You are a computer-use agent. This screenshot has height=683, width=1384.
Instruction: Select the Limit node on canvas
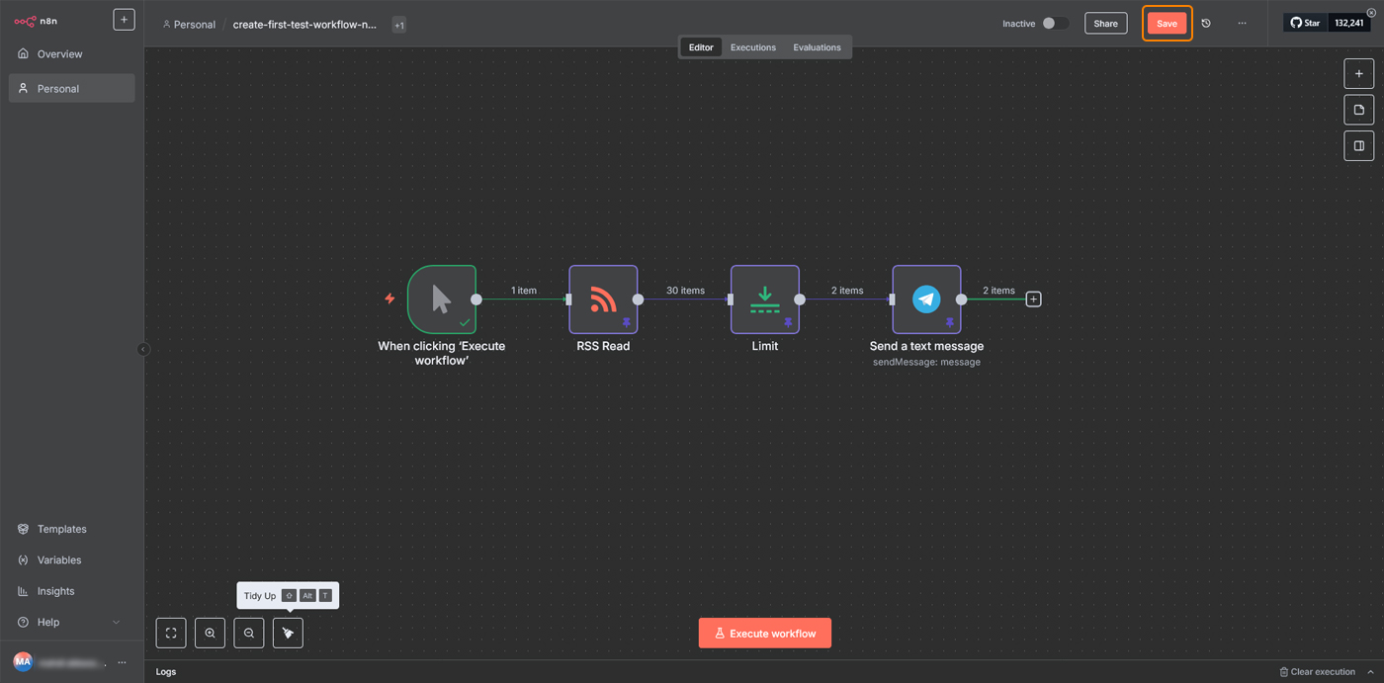tap(764, 299)
